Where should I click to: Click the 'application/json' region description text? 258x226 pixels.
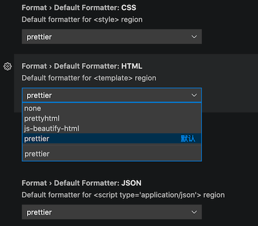123,195
